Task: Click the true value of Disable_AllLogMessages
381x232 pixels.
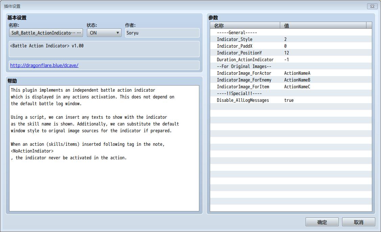Action: pyautogui.click(x=289, y=100)
